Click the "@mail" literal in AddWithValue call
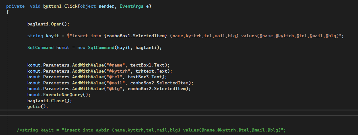Viewport: 358px width, 135px height. (x=116, y=82)
